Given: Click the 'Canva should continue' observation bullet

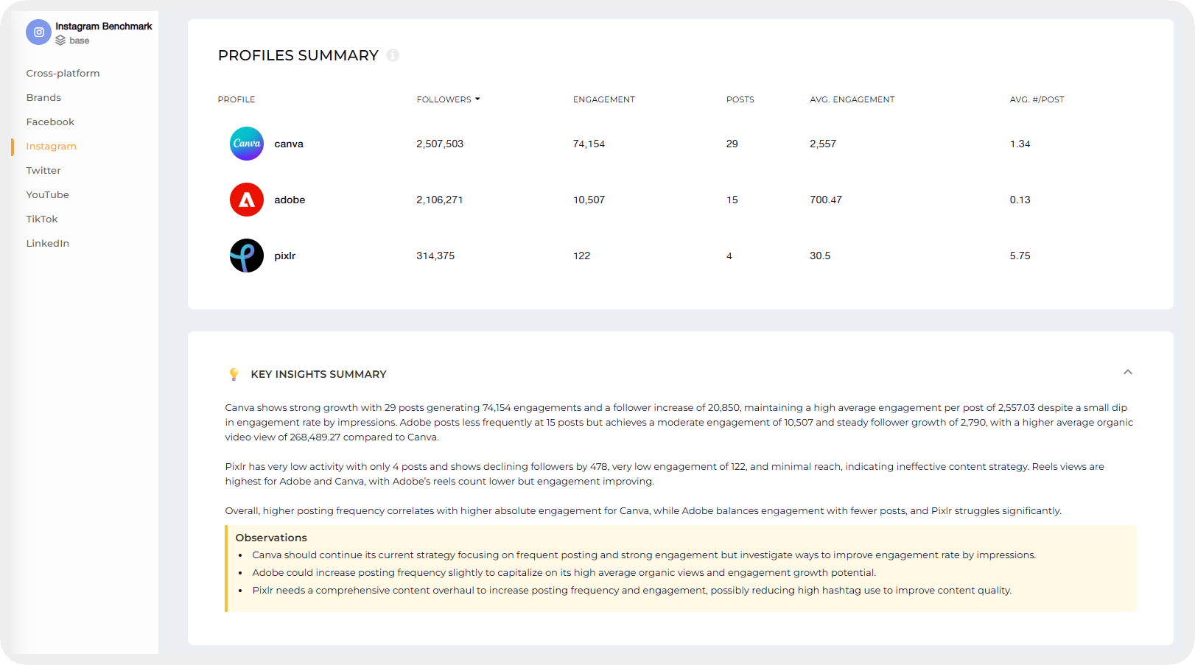Looking at the screenshot, I should click(644, 555).
